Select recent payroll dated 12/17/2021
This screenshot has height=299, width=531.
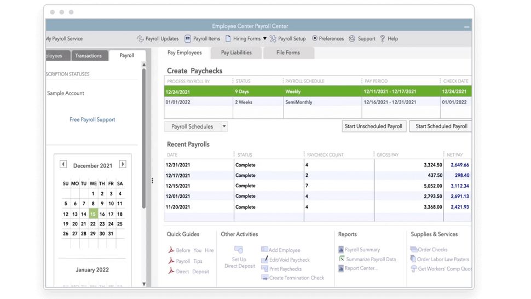(318, 175)
